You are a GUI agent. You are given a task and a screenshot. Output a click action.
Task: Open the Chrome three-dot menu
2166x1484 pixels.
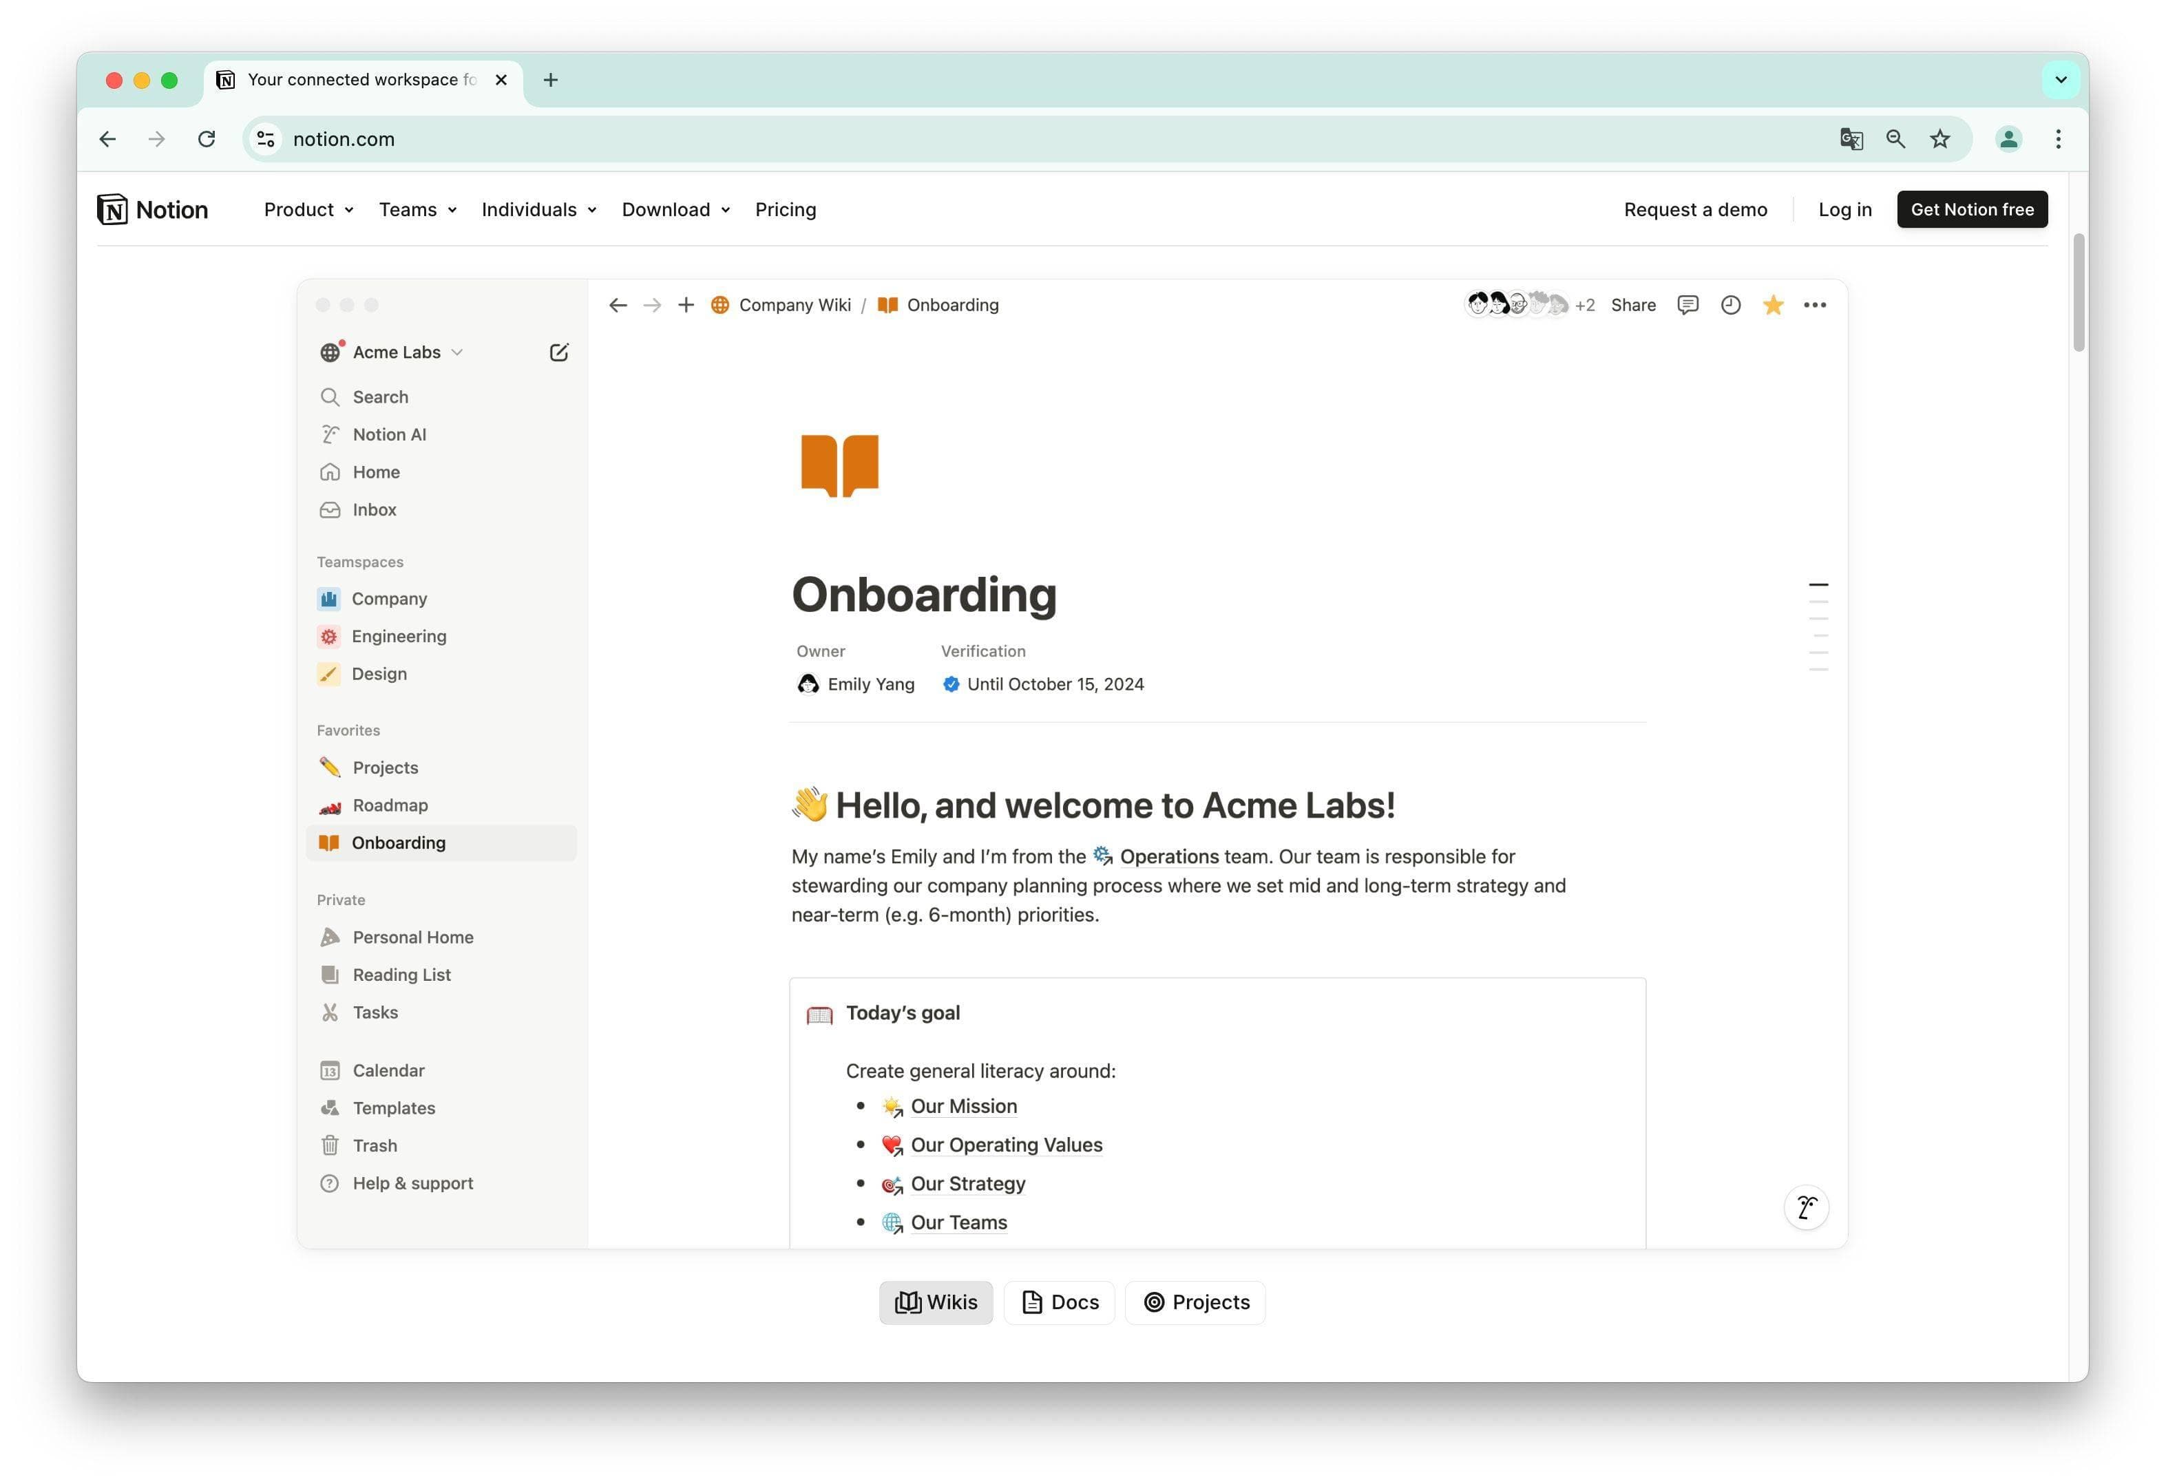2058,139
